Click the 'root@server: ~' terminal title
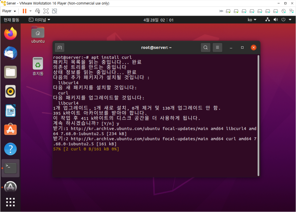Image resolution: width=296 pixels, height=212 pixels. 156,48
